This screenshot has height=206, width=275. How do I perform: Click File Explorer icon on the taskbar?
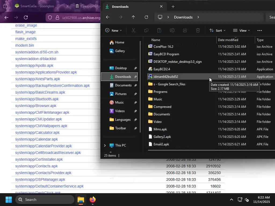click(81, 200)
